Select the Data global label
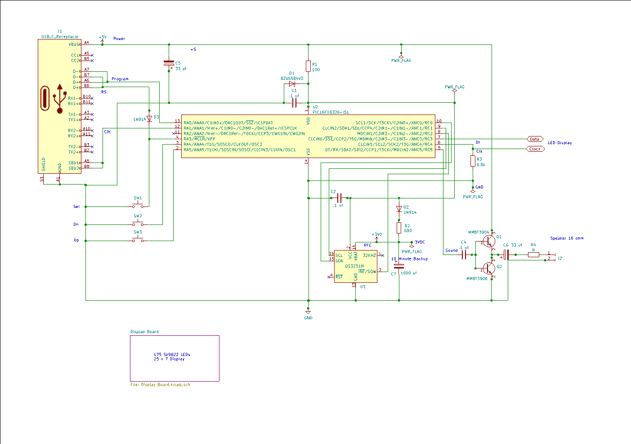The image size is (631, 444). 535,139
